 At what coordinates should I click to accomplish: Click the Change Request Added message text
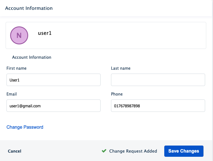click(x=133, y=151)
